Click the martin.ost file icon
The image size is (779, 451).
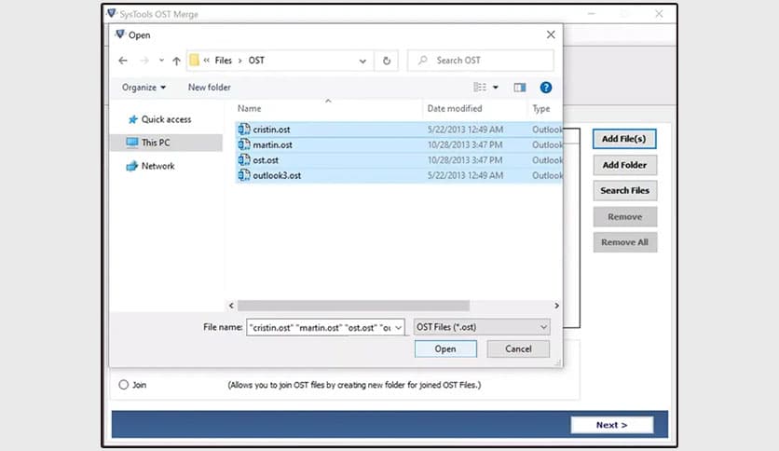pyautogui.click(x=244, y=144)
